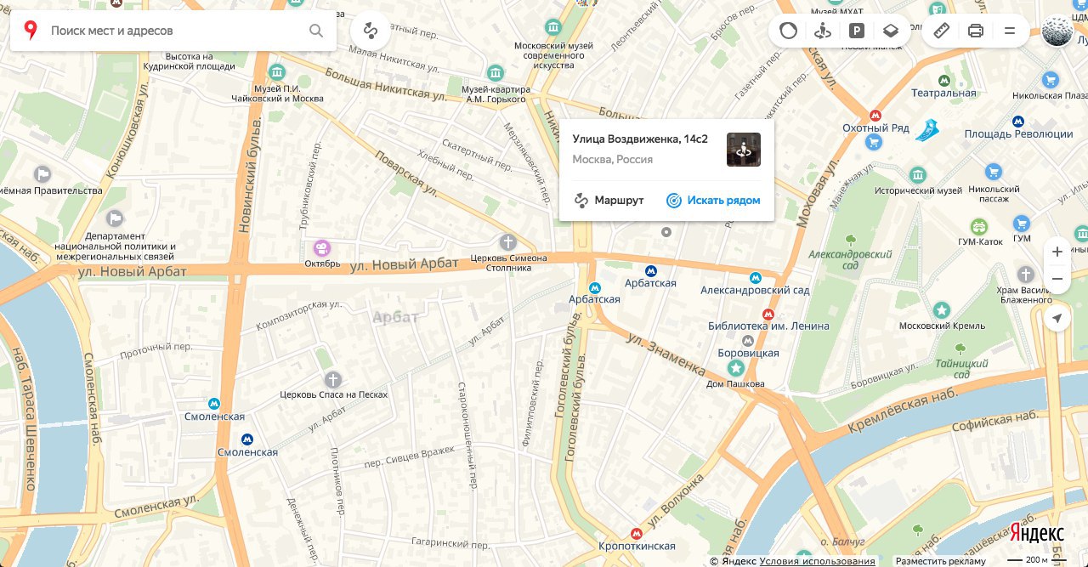Click Храм Василия Блаженного church icon
1088x567 pixels.
pyautogui.click(x=1027, y=275)
